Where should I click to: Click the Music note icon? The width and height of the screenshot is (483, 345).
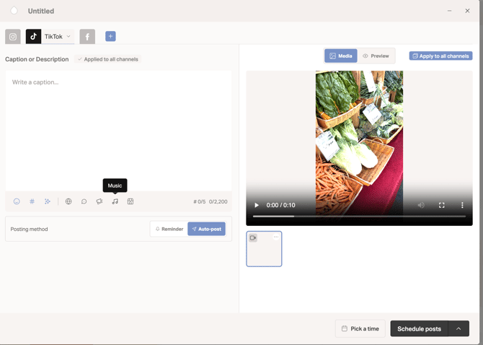115,201
